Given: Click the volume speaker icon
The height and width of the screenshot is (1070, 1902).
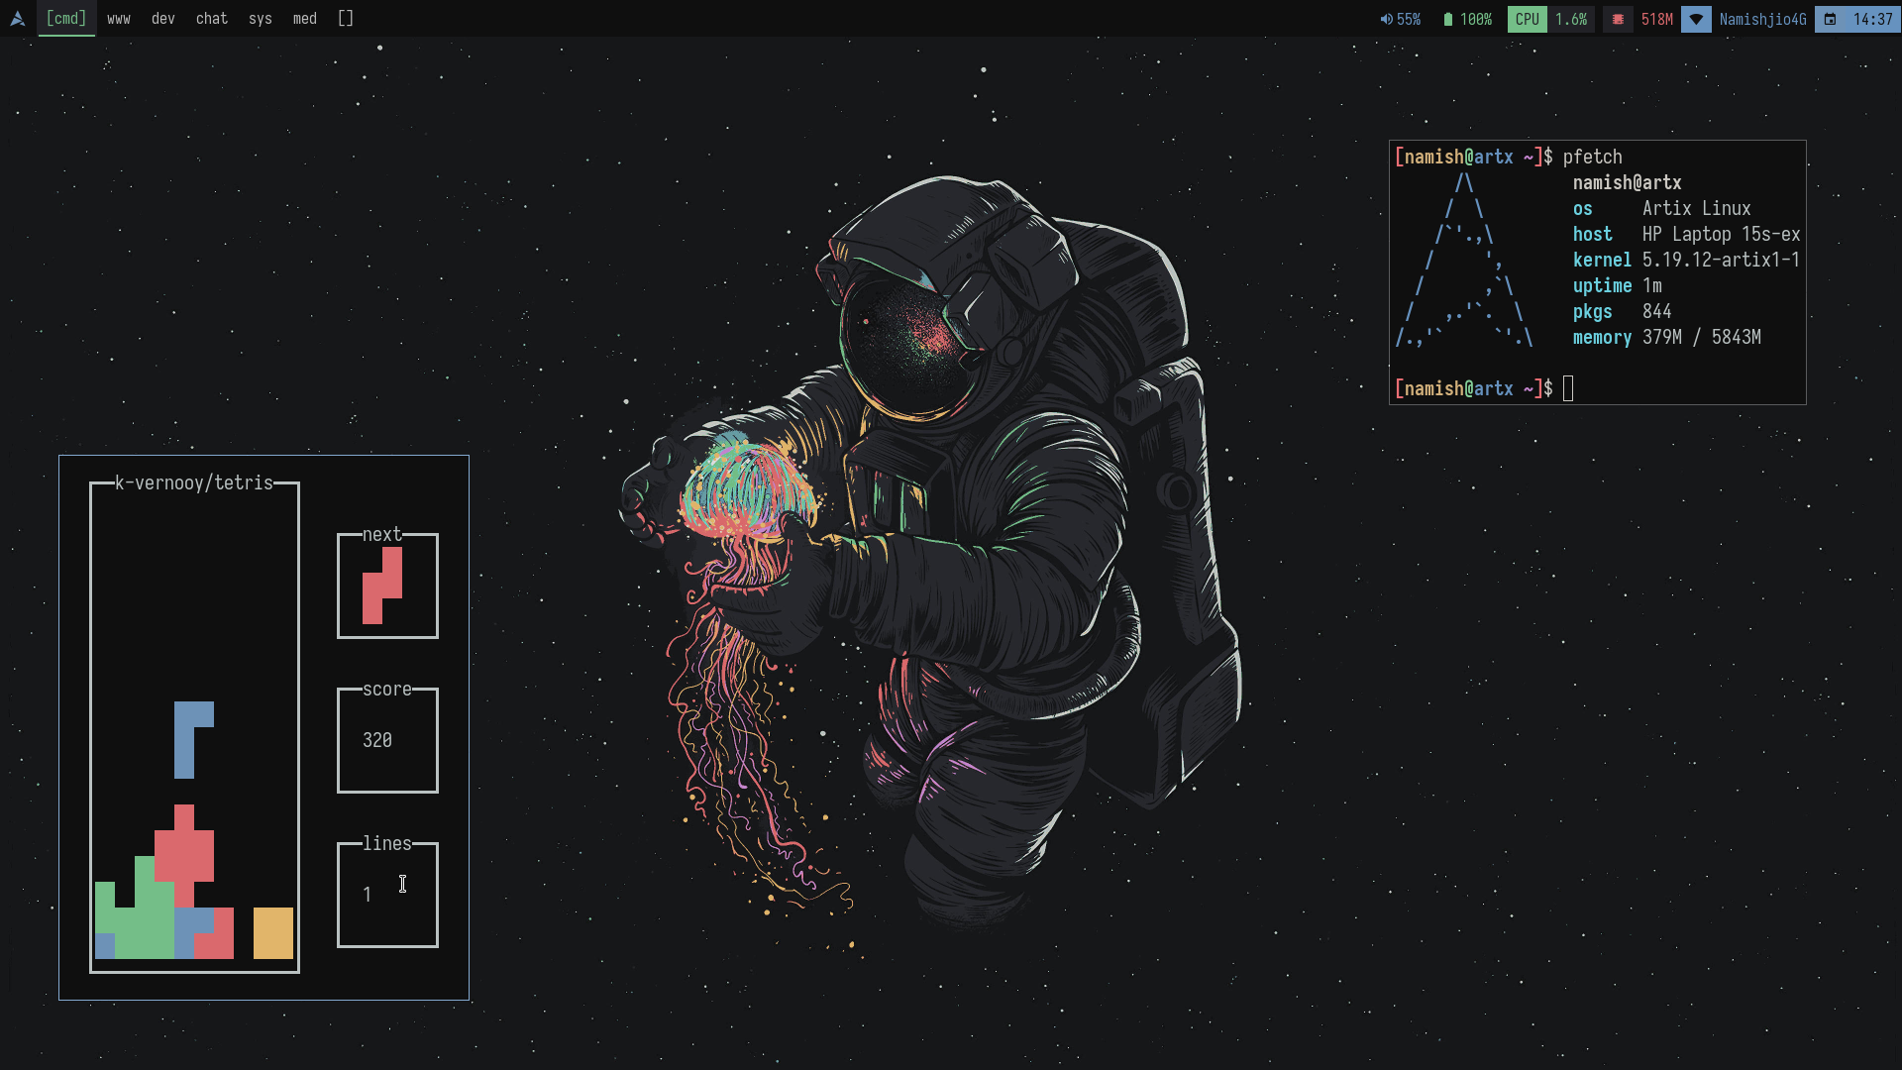Looking at the screenshot, I should pyautogui.click(x=1386, y=20).
